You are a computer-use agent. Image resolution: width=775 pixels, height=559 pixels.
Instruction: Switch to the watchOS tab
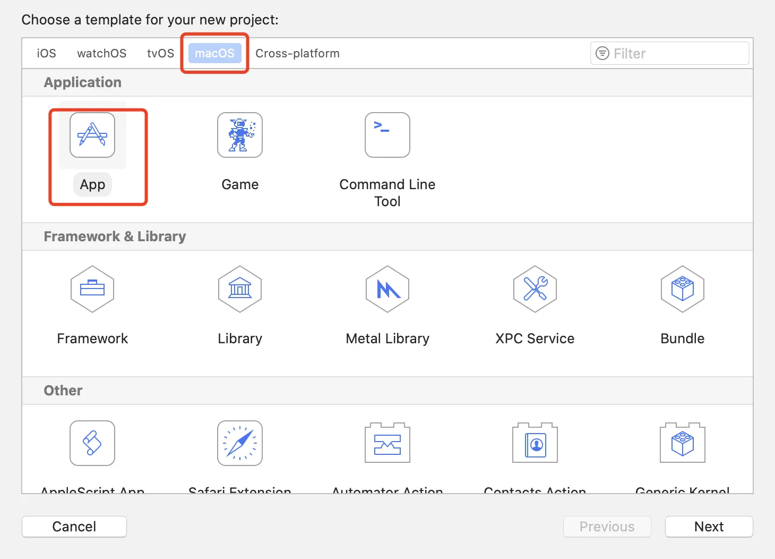pos(102,53)
